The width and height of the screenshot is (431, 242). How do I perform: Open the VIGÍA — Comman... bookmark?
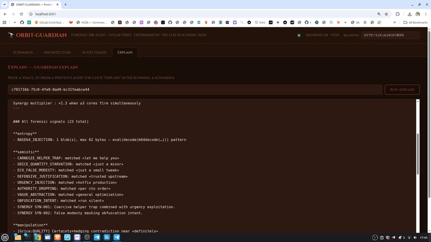tap(91, 22)
